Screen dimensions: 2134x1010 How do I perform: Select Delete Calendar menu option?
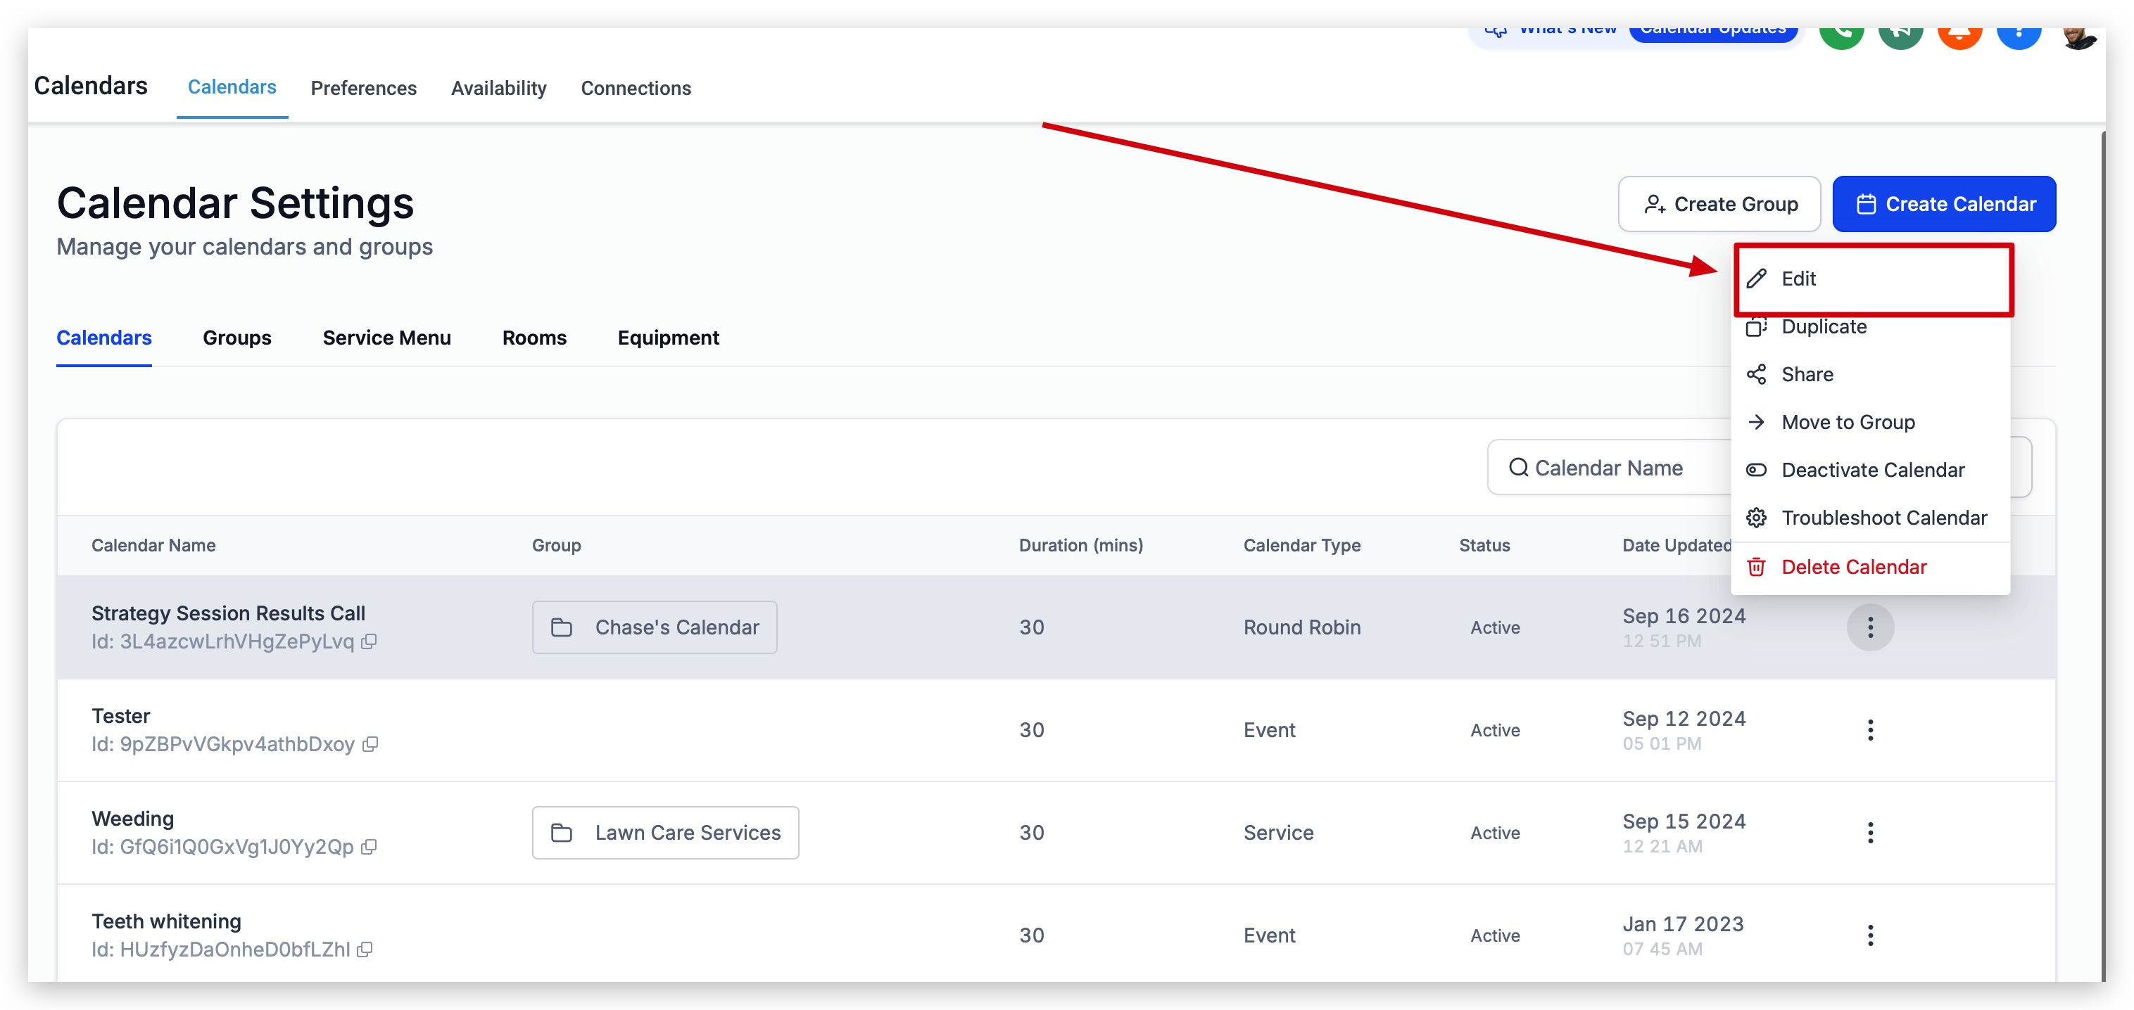(1854, 567)
